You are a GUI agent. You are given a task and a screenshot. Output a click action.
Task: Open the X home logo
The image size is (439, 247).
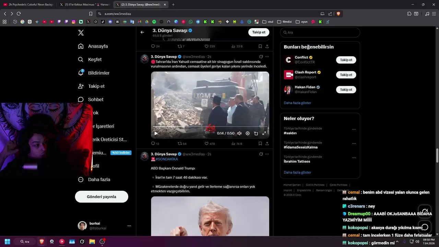pos(81,33)
